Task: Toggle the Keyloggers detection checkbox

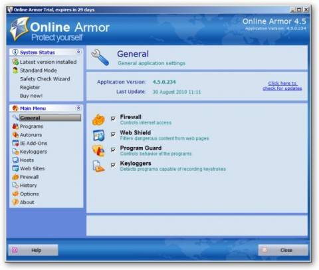Action: (x=113, y=165)
